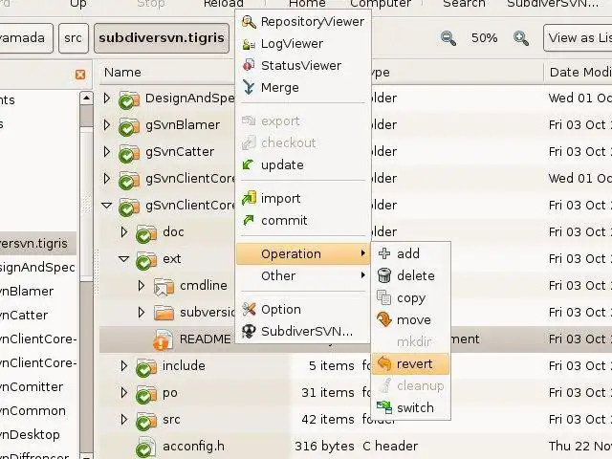Click the 50% zoom level text
This screenshot has height=459, width=612.
point(485,38)
